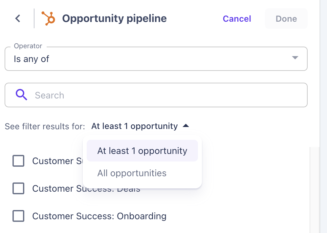
Task: Click the Operator field's down arrow
Action: click(x=295, y=58)
